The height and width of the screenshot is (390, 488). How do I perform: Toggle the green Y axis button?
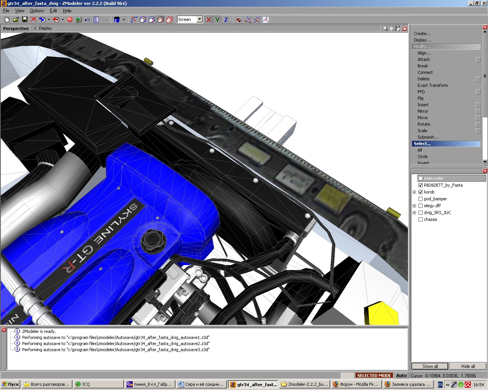click(x=217, y=19)
